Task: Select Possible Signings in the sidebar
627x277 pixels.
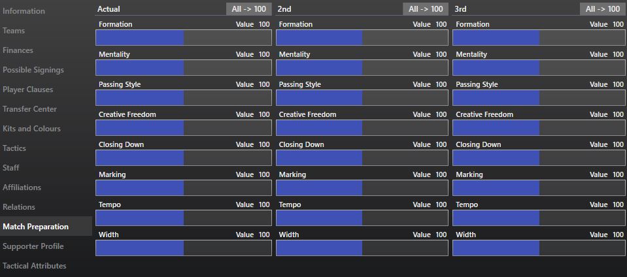Action: click(33, 70)
